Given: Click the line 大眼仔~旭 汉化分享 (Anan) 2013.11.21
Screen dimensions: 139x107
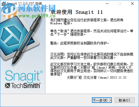Looking at the screenshot, I should pyautogui.click(x=97, y=77).
